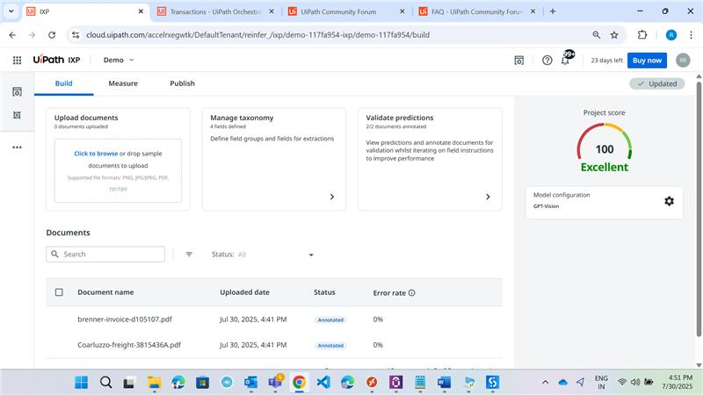This screenshot has width=703, height=395.
Task: Open the taskbar clock and date
Action: pos(678,382)
